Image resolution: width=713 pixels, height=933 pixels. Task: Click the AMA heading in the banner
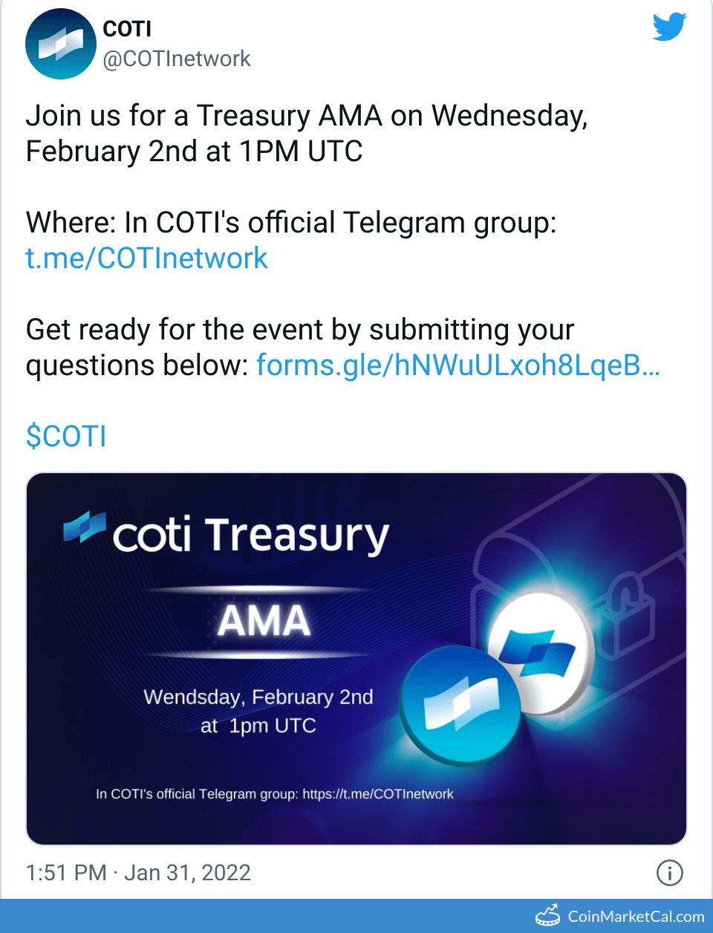264,620
